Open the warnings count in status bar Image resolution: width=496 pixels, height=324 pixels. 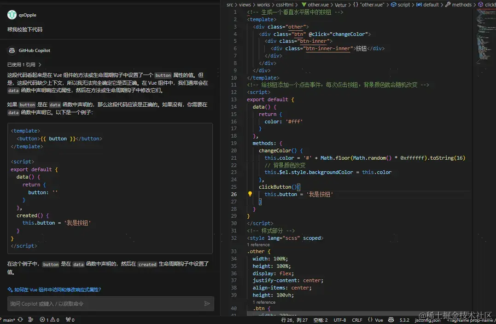[55, 319]
